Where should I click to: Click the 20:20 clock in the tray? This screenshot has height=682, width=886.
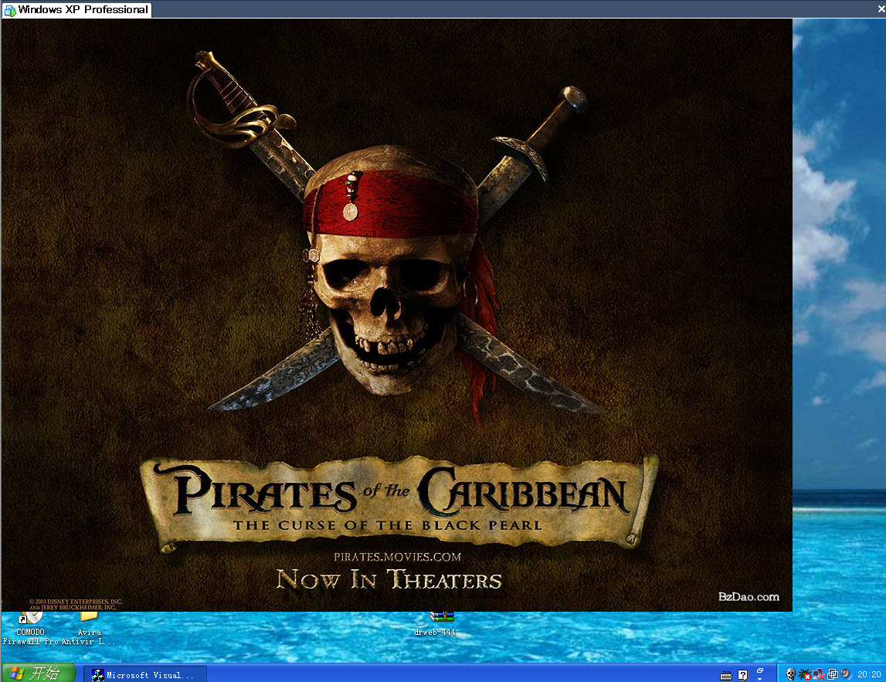point(869,674)
